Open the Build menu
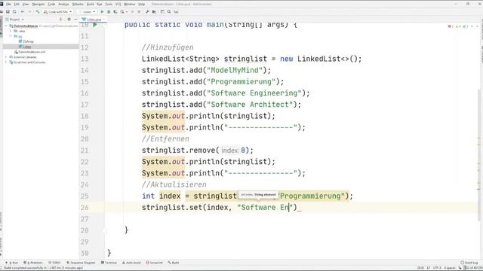The height and width of the screenshot is (271, 483). 90,5
